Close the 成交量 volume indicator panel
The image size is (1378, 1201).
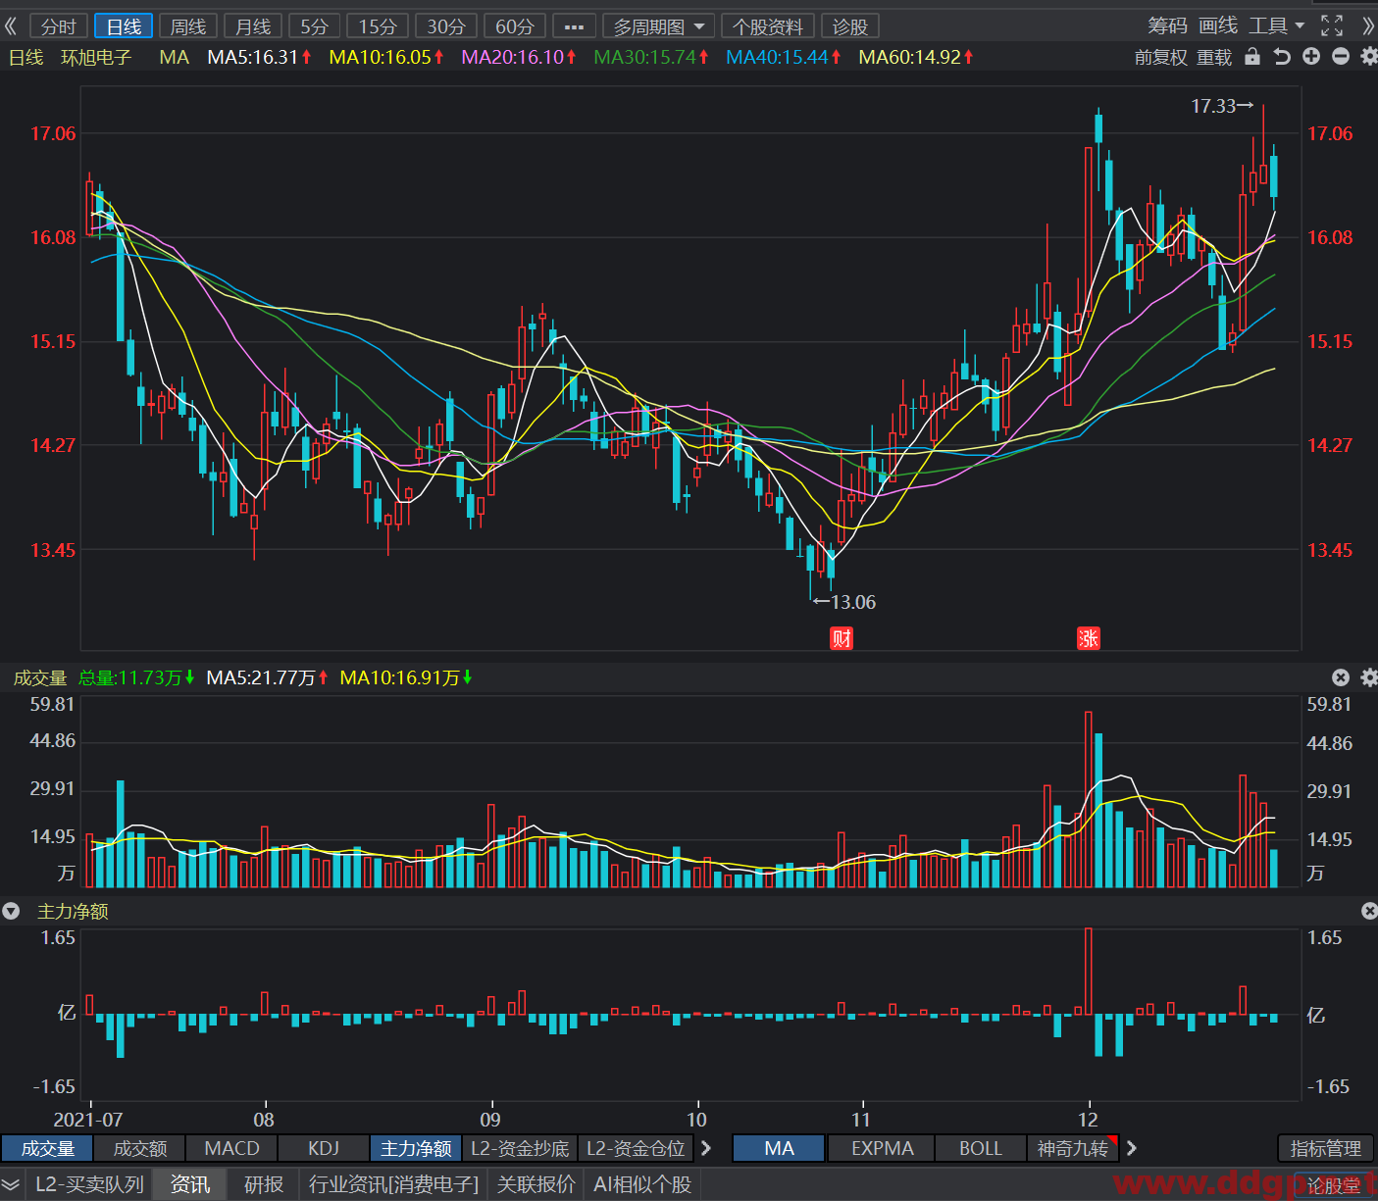pyautogui.click(x=1341, y=677)
